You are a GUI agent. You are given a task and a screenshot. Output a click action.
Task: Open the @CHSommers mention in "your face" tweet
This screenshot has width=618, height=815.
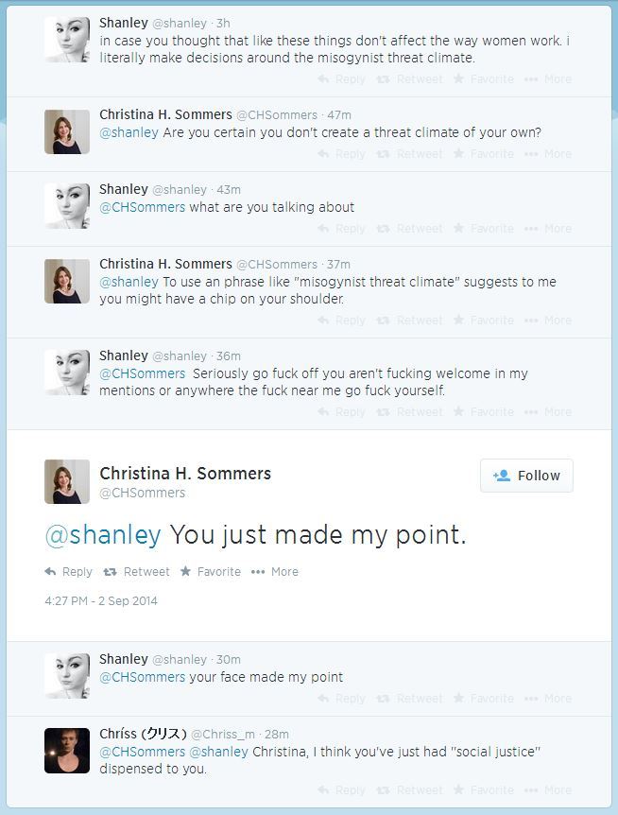143,677
